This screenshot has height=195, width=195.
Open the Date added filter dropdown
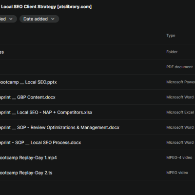coord(39,19)
